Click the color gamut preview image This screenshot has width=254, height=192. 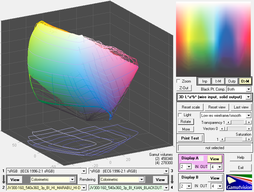coord(213,39)
